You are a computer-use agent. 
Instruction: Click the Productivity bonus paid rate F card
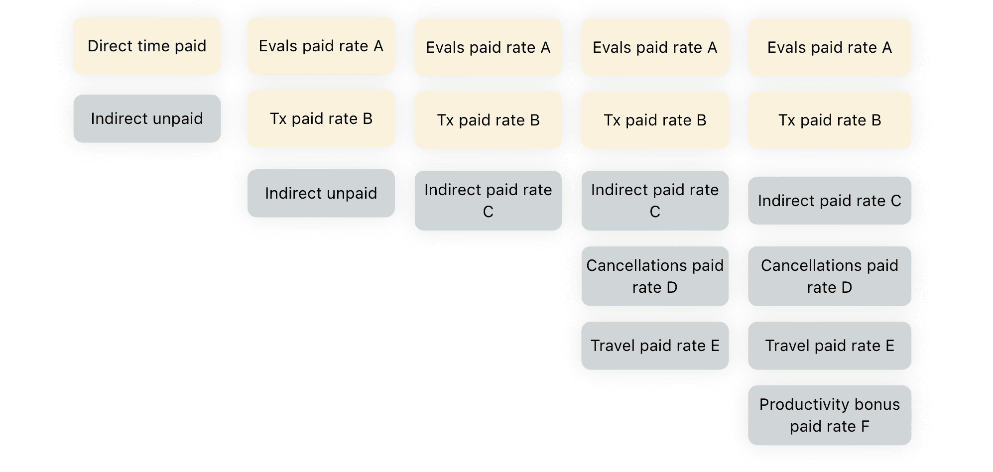(x=830, y=415)
